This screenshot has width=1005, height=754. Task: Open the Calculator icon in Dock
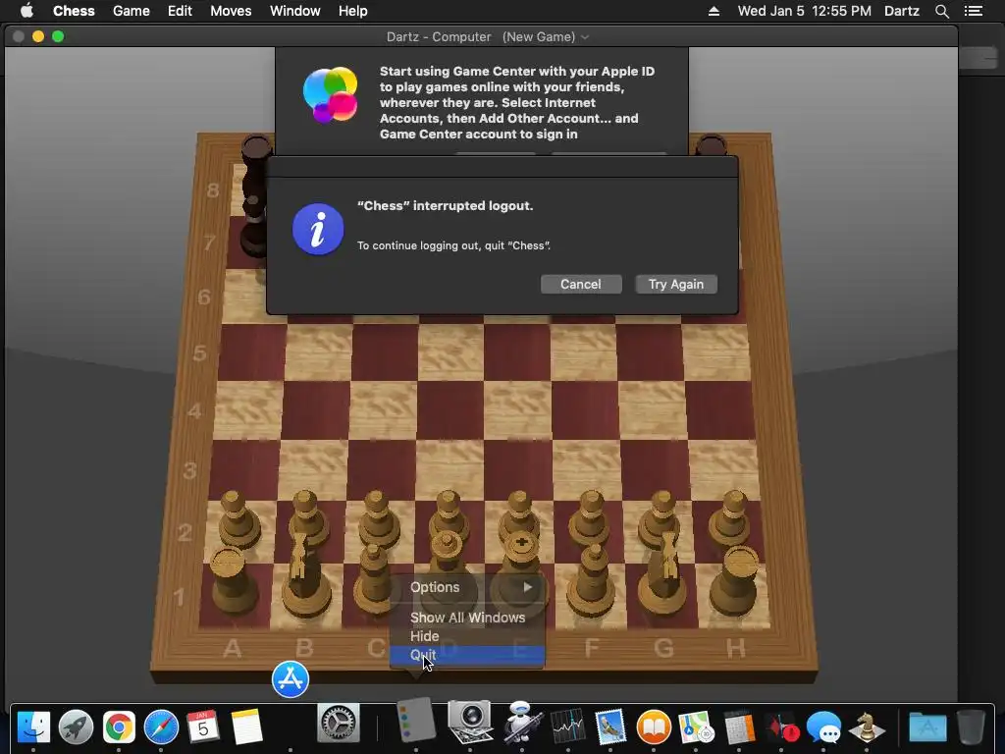[738, 727]
